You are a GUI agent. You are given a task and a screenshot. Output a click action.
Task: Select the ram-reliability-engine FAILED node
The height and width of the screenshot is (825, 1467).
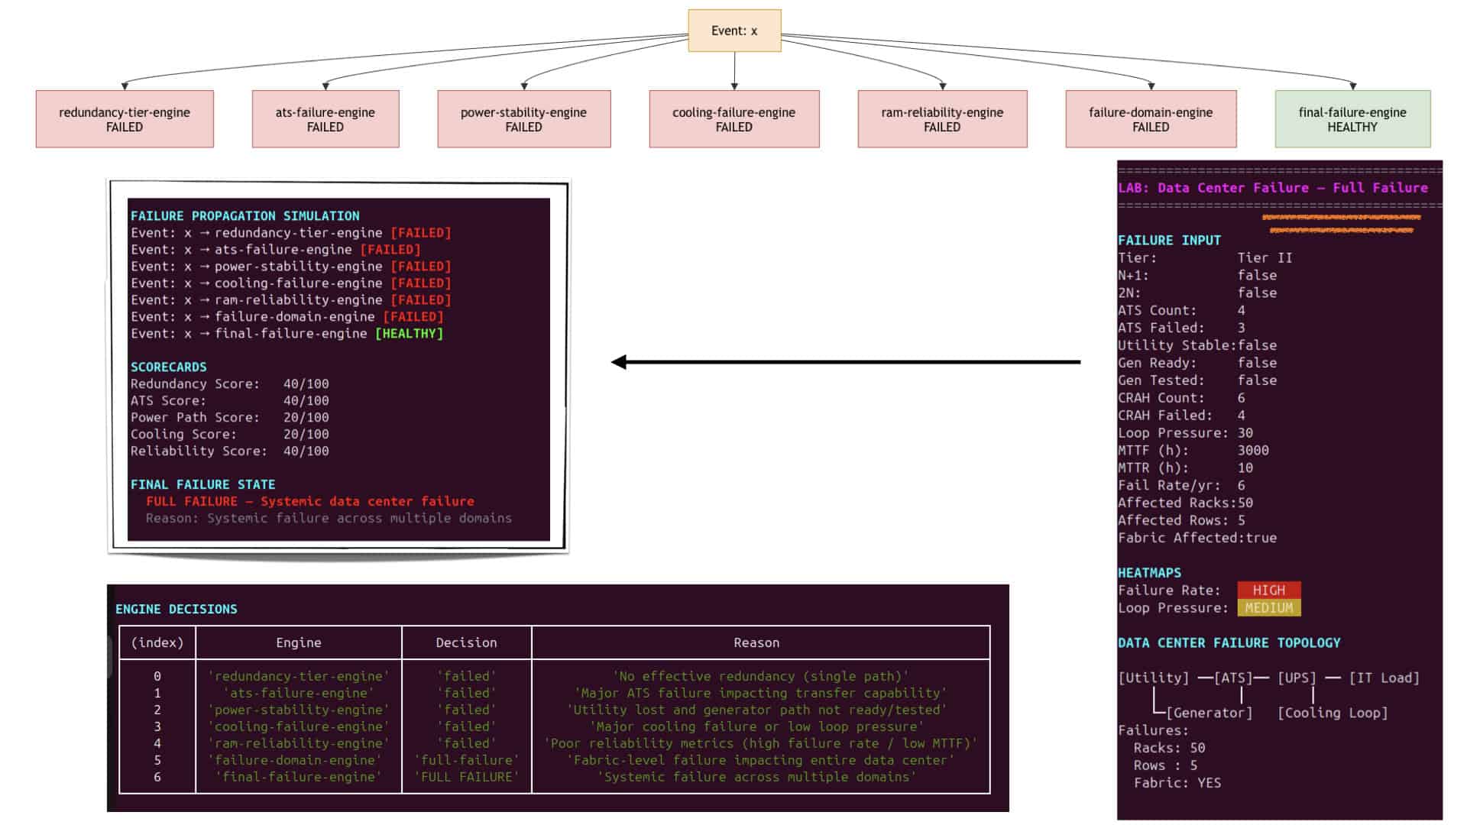[x=942, y=119]
